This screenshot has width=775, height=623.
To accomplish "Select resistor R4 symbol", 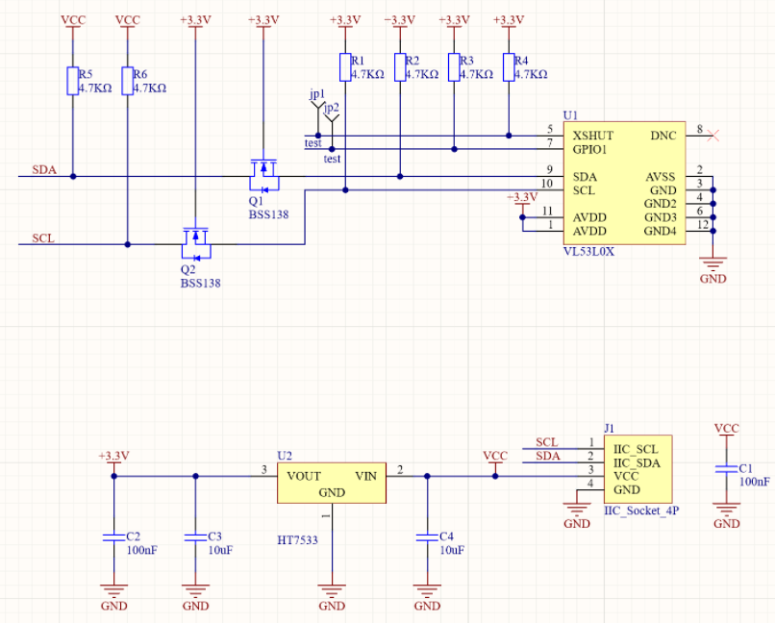I will click(x=509, y=66).
